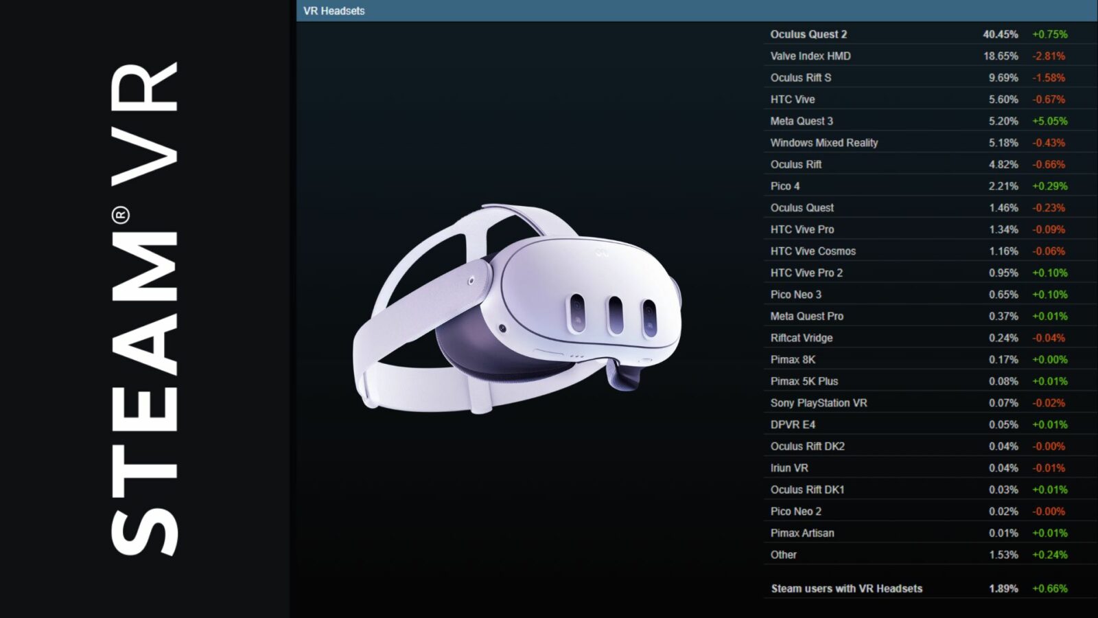This screenshot has width=1098, height=618.
Task: Click the vertical STEAM VR logo text
Action: click(144, 309)
